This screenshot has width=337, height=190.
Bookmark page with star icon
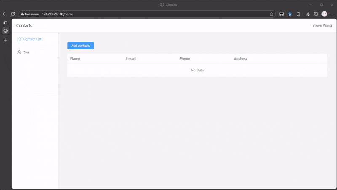click(271, 14)
